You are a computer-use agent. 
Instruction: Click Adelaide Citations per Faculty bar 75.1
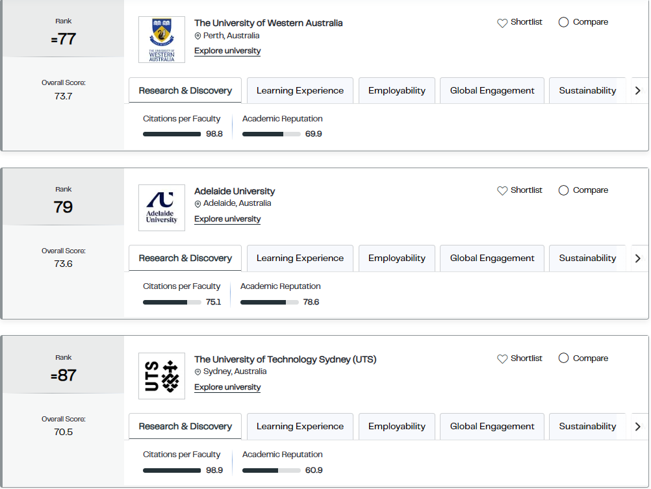(x=172, y=302)
